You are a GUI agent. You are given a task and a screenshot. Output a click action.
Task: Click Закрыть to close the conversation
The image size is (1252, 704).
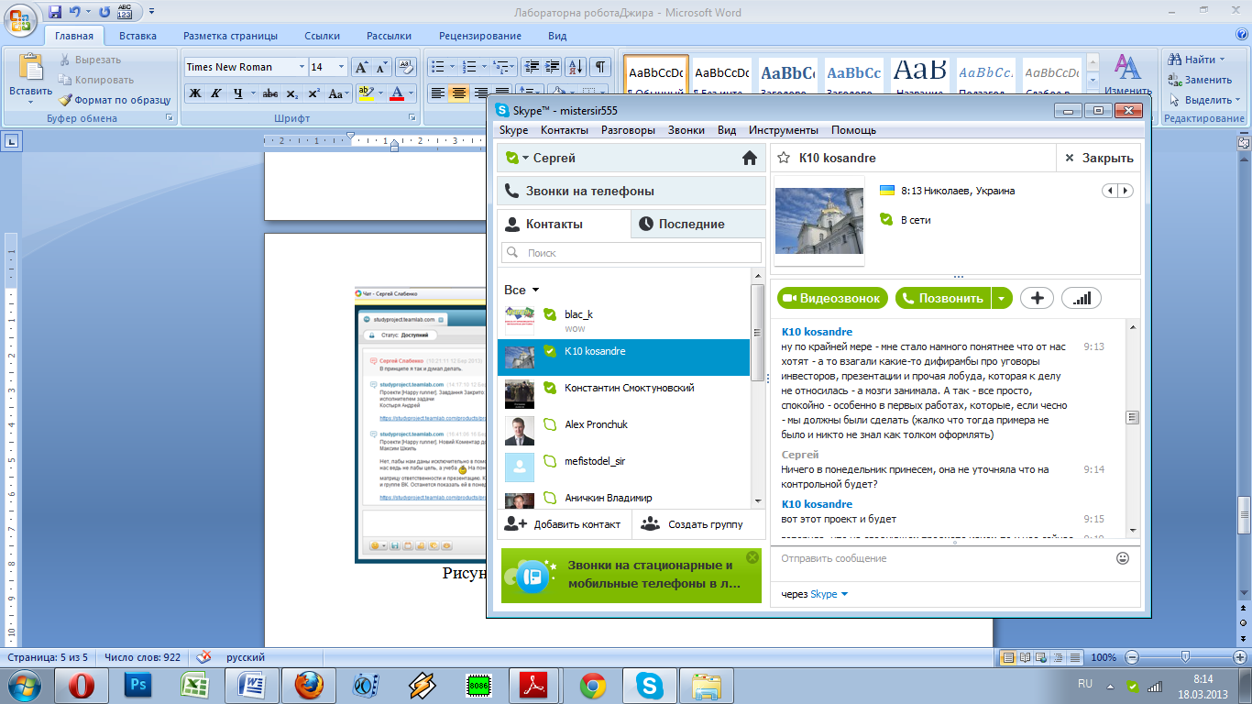click(1099, 158)
